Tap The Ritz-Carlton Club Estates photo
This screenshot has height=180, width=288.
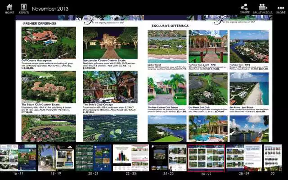tap(167, 89)
